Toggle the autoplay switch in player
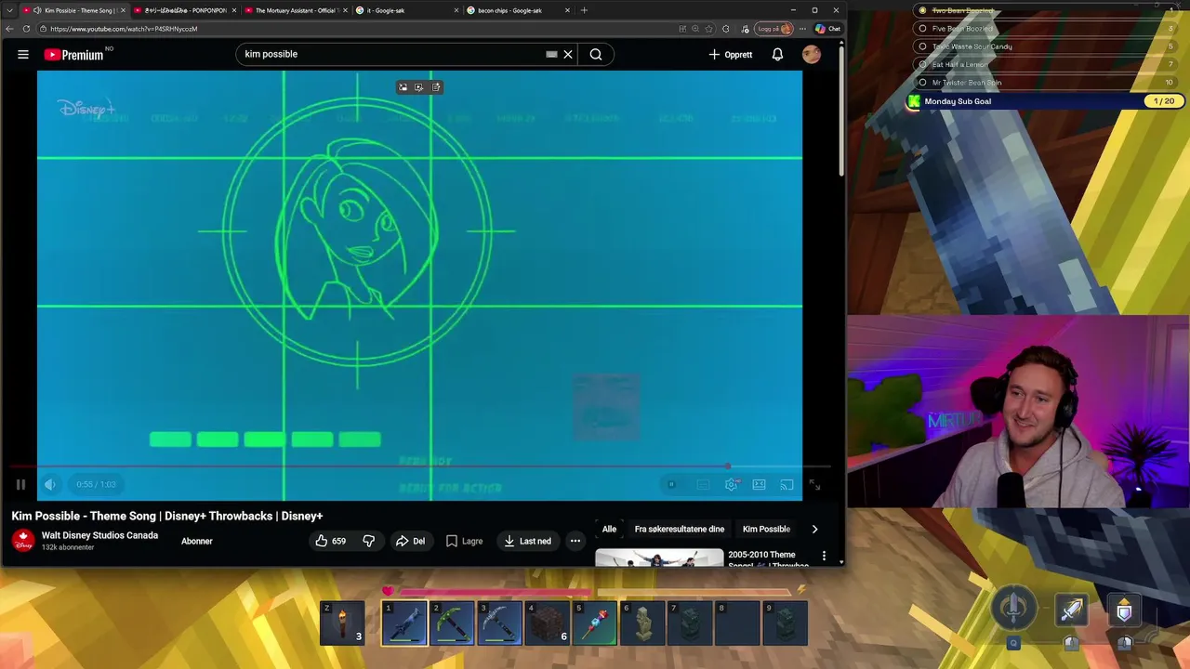Image resolution: width=1190 pixels, height=669 pixels. (x=671, y=484)
